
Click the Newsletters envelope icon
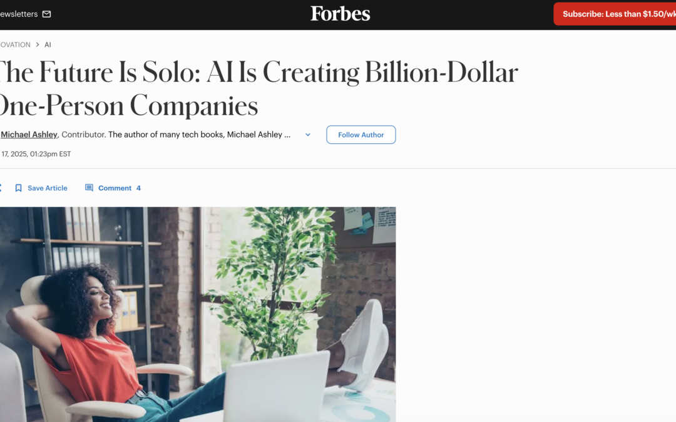click(x=46, y=14)
